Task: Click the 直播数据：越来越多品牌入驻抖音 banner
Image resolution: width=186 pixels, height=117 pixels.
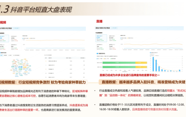Action: point(142,82)
